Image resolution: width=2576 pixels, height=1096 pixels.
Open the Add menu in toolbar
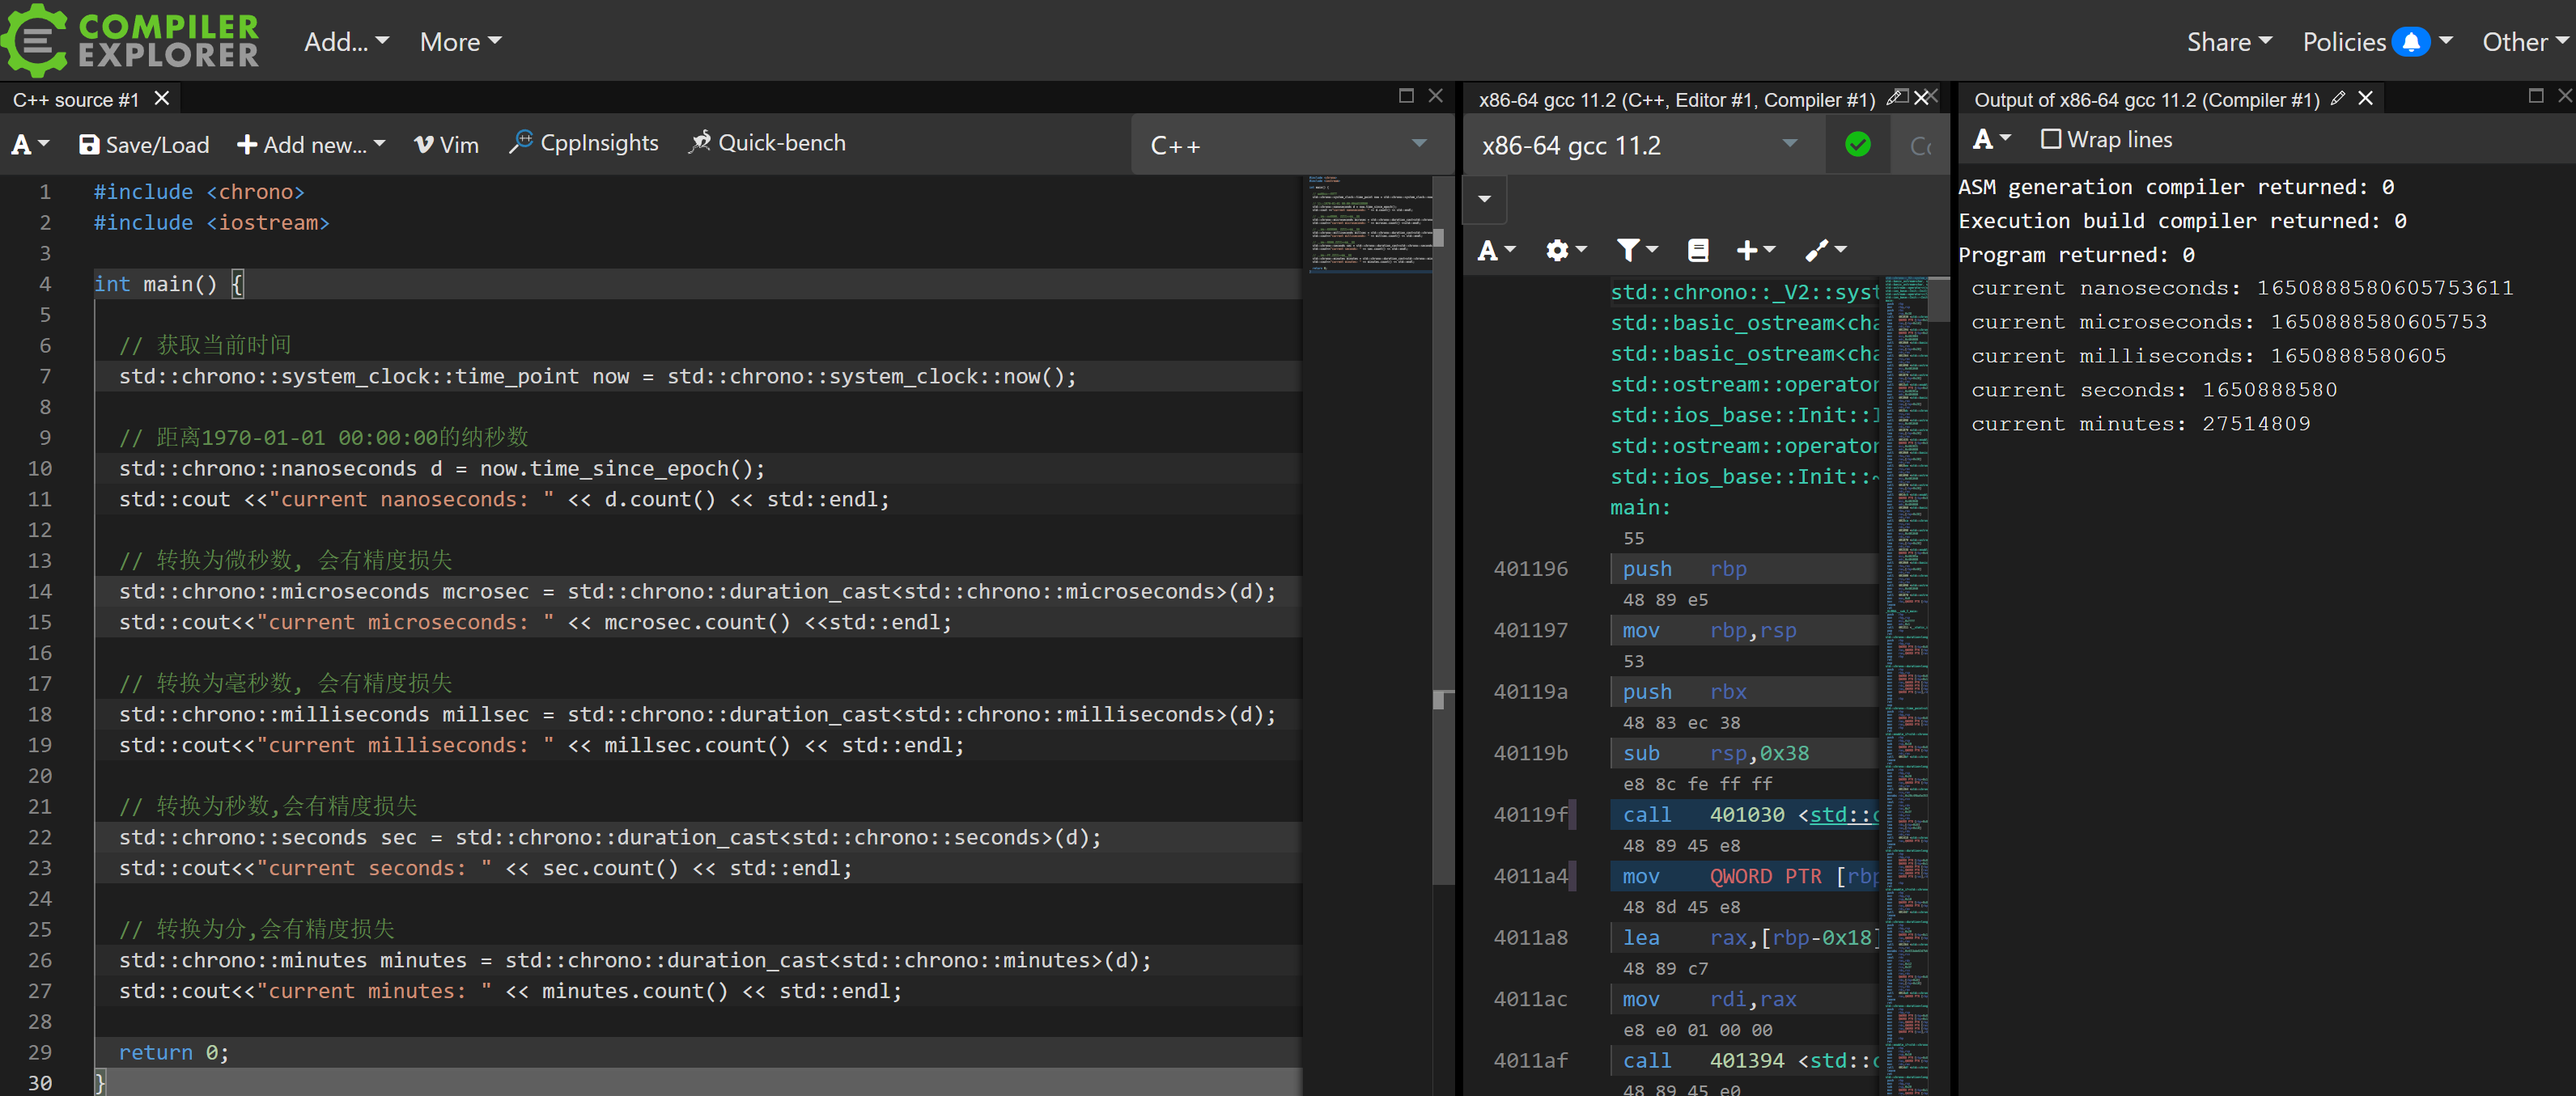click(x=345, y=41)
